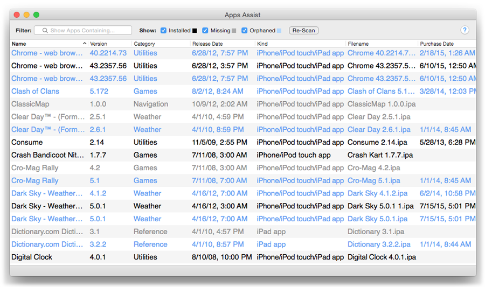Click version 2.6.1 of Clear Day

(x=98, y=129)
